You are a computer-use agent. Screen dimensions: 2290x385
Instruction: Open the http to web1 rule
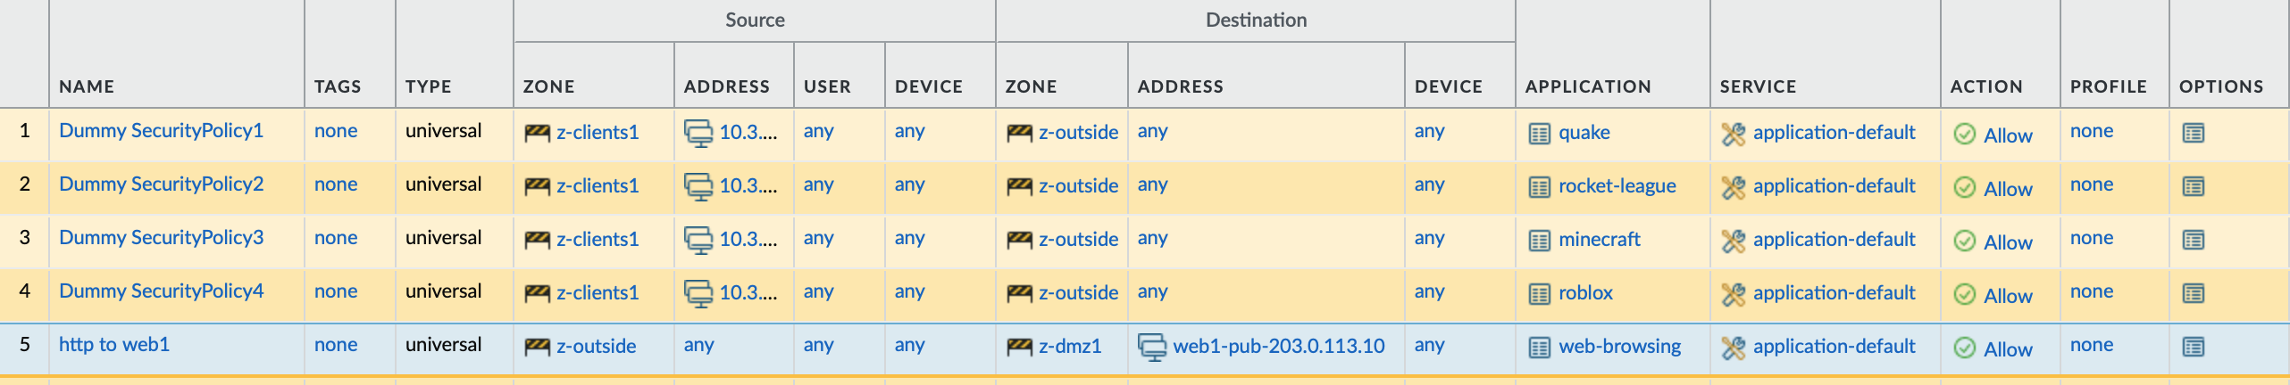pyautogui.click(x=113, y=345)
